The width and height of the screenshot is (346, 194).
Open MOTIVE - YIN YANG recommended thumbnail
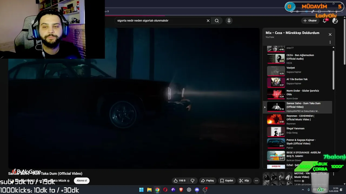pos(278,179)
